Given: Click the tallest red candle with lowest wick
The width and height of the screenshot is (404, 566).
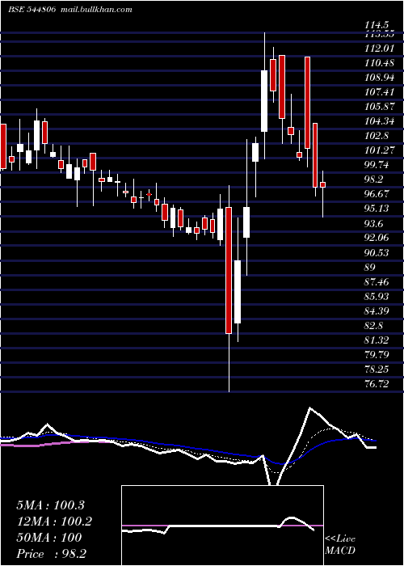Looking at the screenshot, I should pyautogui.click(x=229, y=270).
